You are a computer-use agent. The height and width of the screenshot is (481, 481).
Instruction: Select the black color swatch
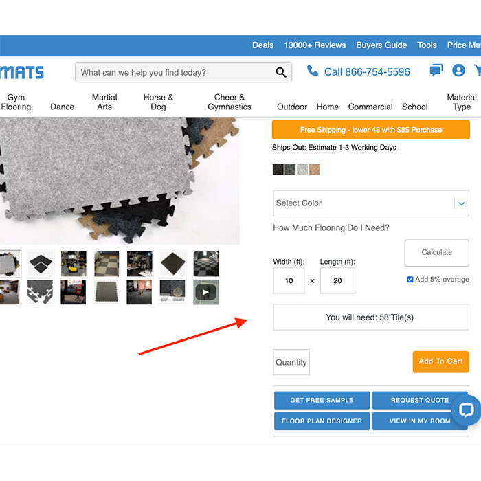(278, 170)
